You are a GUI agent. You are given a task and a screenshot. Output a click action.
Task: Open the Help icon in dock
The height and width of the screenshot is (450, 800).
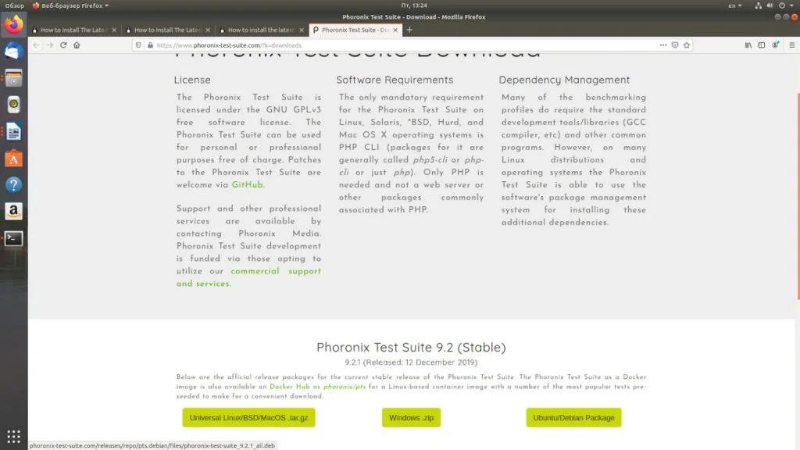(x=14, y=184)
